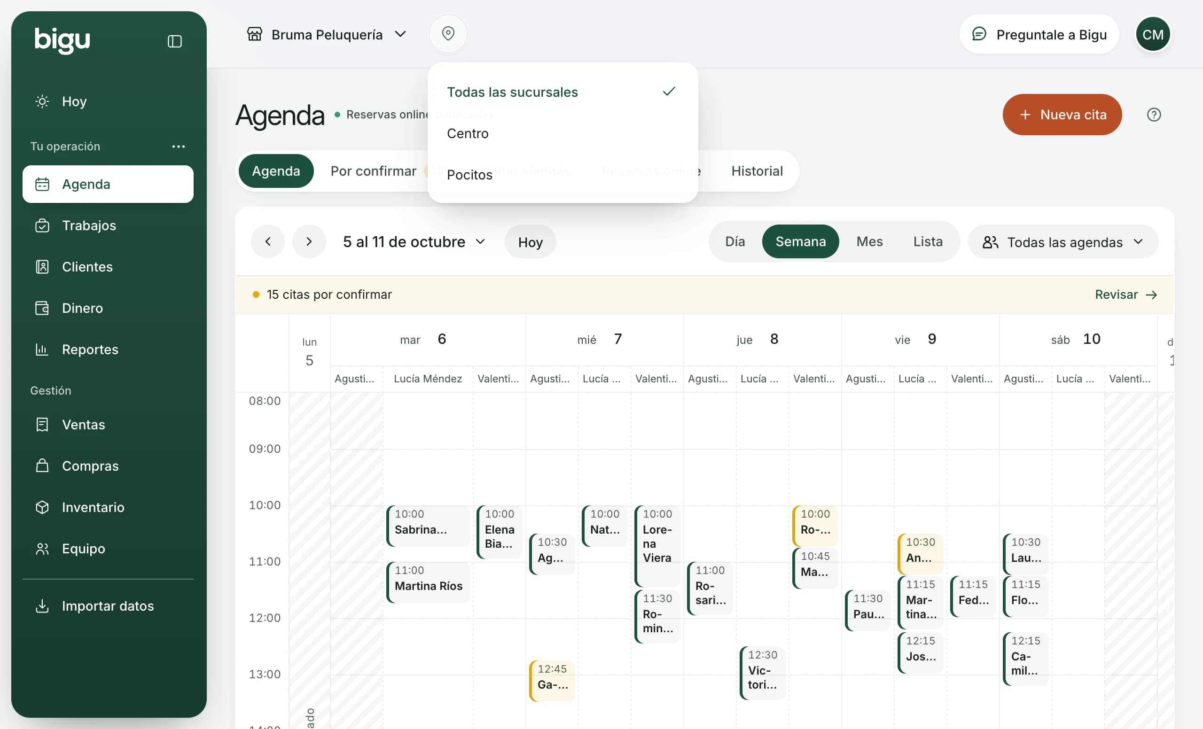Open the 12:30 Victori... appointment
1203x729 pixels.
(762, 673)
